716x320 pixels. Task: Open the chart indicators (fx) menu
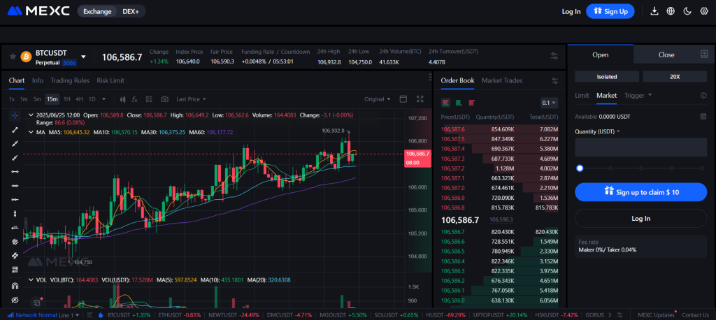click(135, 99)
